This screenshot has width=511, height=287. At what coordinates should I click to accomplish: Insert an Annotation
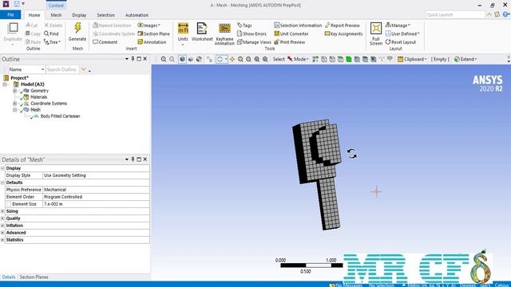pyautogui.click(x=152, y=42)
